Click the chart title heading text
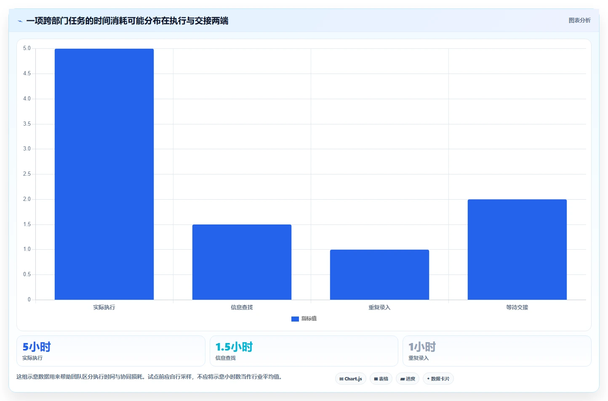 [x=127, y=21]
